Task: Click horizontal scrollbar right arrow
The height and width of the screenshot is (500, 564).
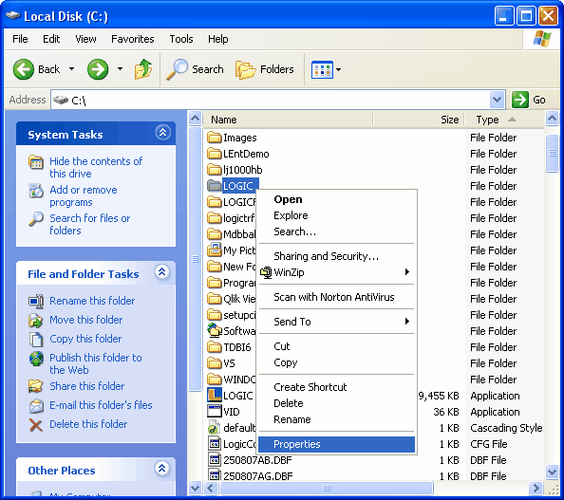Action: pyautogui.click(x=536, y=488)
